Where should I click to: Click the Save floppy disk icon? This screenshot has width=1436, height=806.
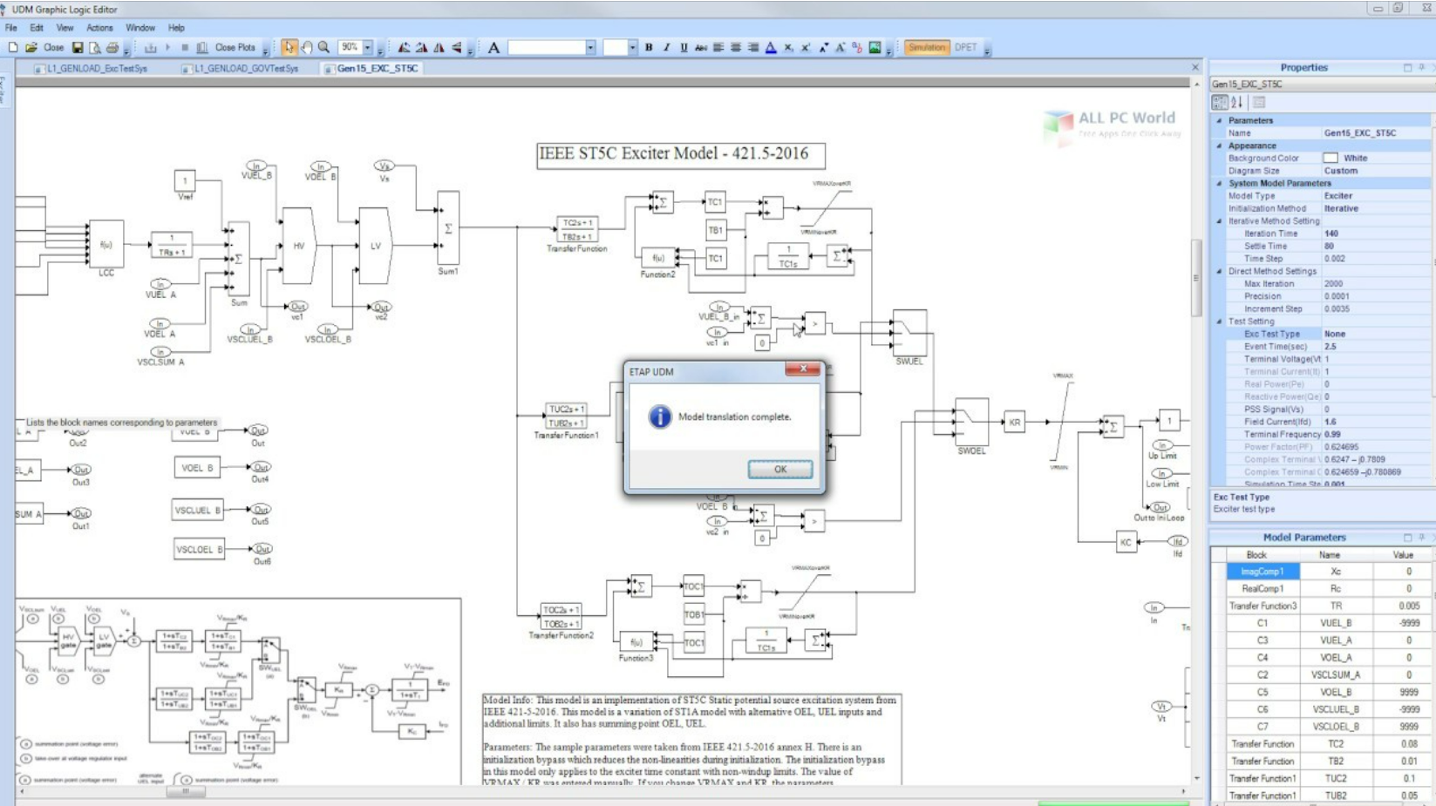point(78,48)
